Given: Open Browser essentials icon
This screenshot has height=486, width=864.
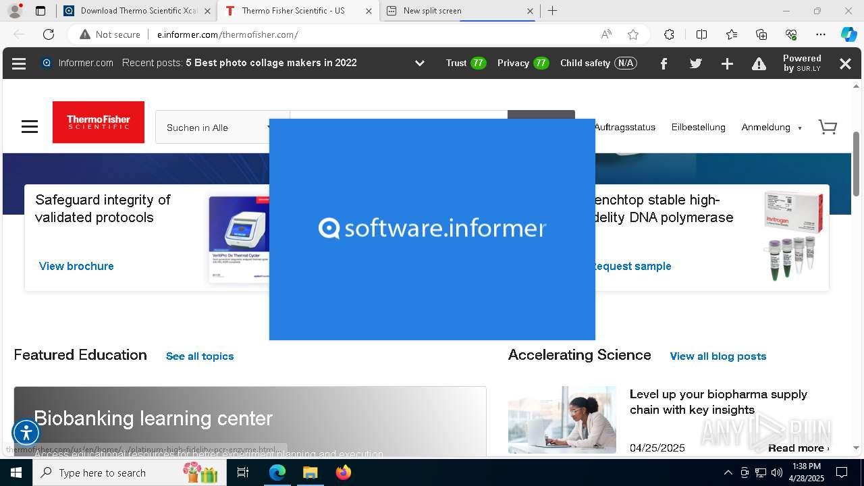Looking at the screenshot, I should coord(791,34).
